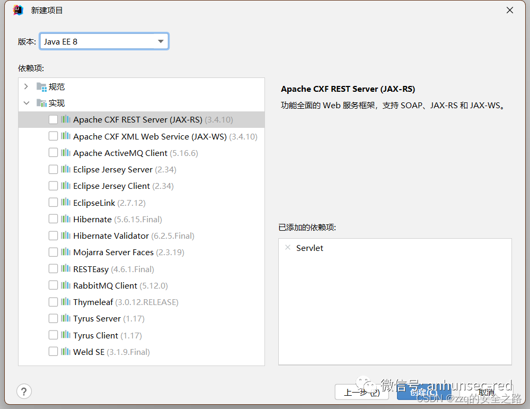Check Apache CXF XML Web Service (JAX-WS)
The width and height of the screenshot is (530, 409).
[x=53, y=136]
